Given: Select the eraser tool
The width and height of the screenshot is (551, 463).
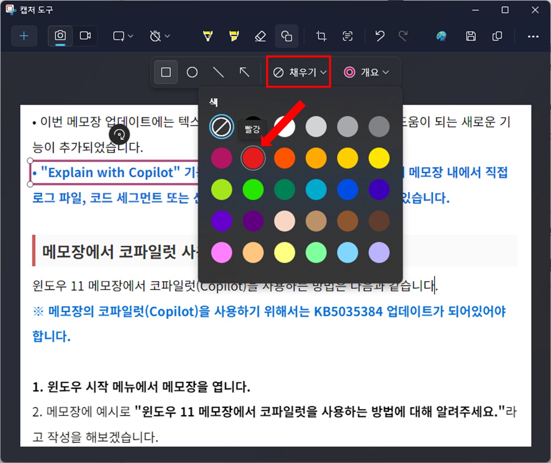Looking at the screenshot, I should point(261,37).
